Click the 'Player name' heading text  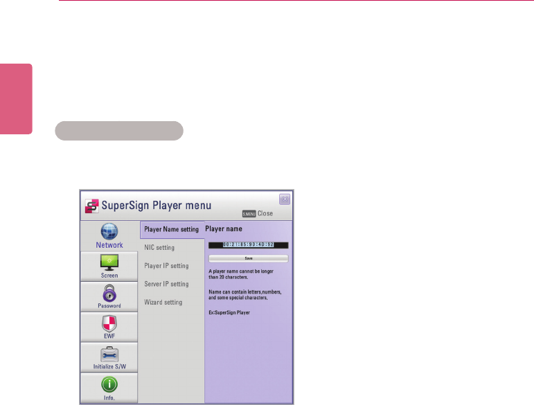pos(224,229)
